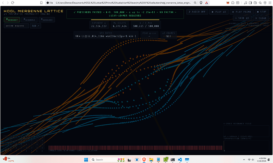The height and width of the screenshot is (163, 273).
Task: Clear the lattice with CLEAR button
Action: 261,18
